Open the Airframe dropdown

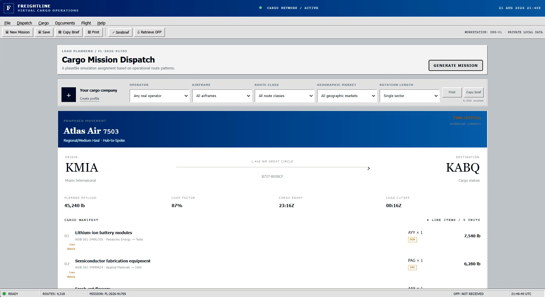(x=222, y=96)
